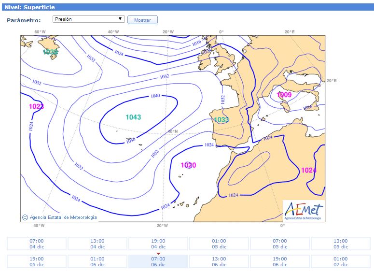Click the 1043 high pressure label on the map
374x274 pixels.
tap(133, 117)
